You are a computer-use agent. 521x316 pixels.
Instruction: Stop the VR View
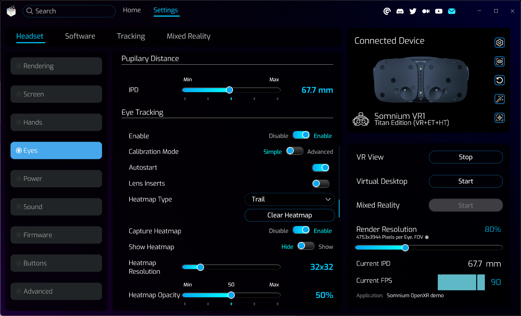465,157
